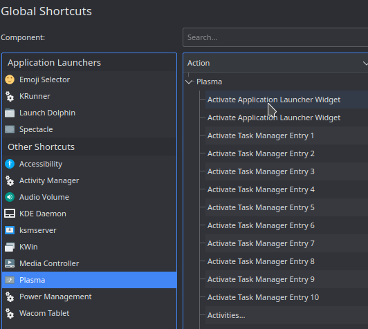Screen dimensions: 368x329
Task: Select second Activate Application Launcher Widget entry
Action: pos(286,117)
